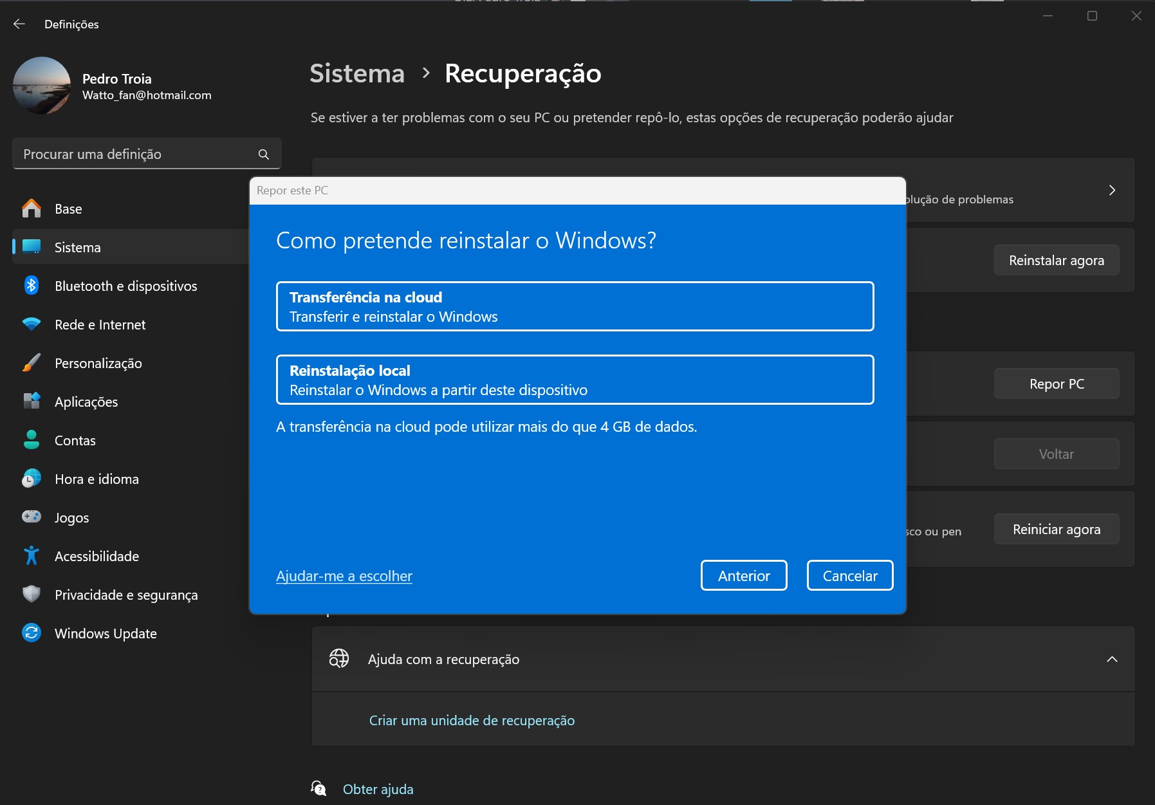This screenshot has height=805, width=1155.
Task: Select Jogos in the sidebar
Action: (131, 517)
